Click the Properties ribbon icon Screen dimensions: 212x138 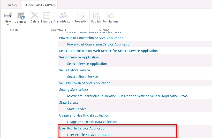(81, 15)
